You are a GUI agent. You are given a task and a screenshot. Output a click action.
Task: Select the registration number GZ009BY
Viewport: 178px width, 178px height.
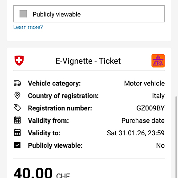point(150,108)
